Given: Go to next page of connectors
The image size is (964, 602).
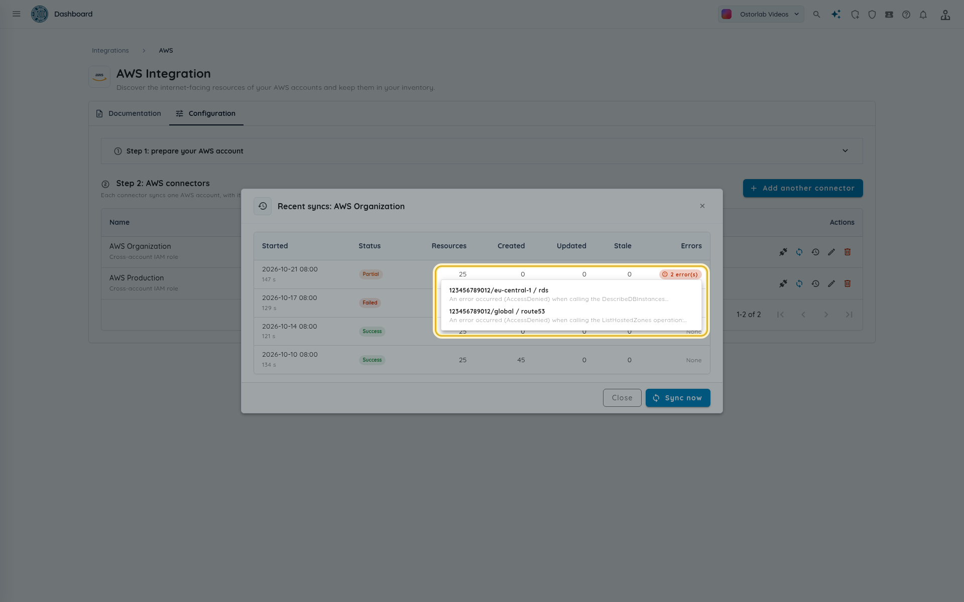Looking at the screenshot, I should pos(826,315).
